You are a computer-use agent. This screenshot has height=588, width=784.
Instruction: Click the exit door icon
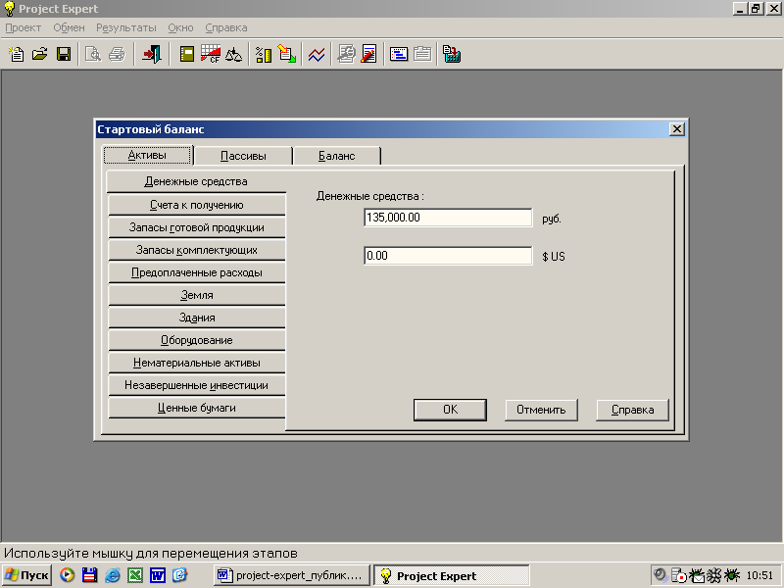152,54
